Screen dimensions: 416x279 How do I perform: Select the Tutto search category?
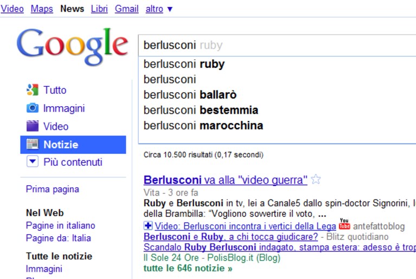point(55,90)
